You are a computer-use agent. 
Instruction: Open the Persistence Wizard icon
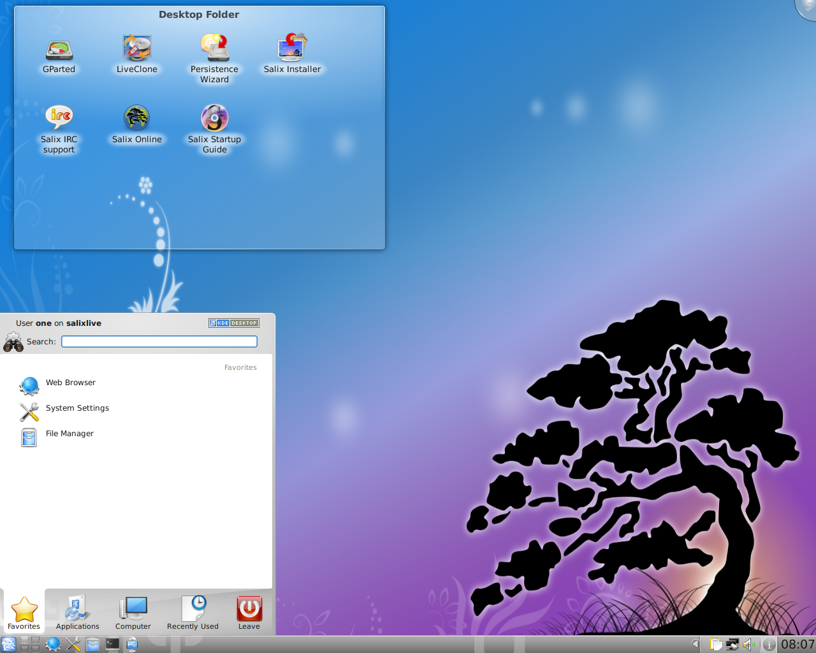[x=214, y=59]
